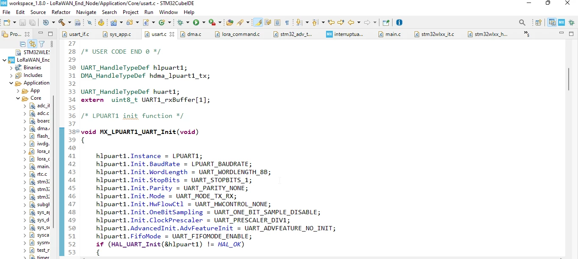This screenshot has width=578, height=259.
Task: Toggle Link with Editor in Project Explorer
Action: [x=32, y=44]
